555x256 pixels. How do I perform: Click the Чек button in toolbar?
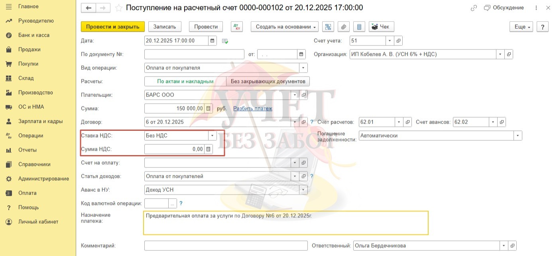click(381, 27)
